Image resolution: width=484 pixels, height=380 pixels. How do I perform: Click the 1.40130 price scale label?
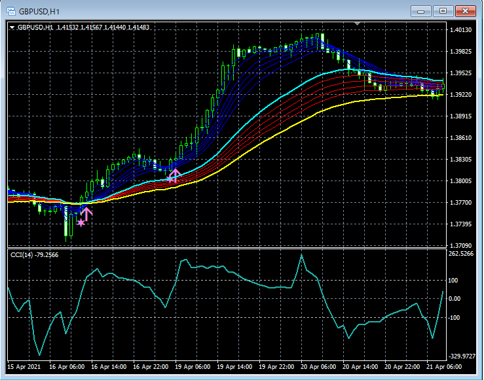(462, 30)
